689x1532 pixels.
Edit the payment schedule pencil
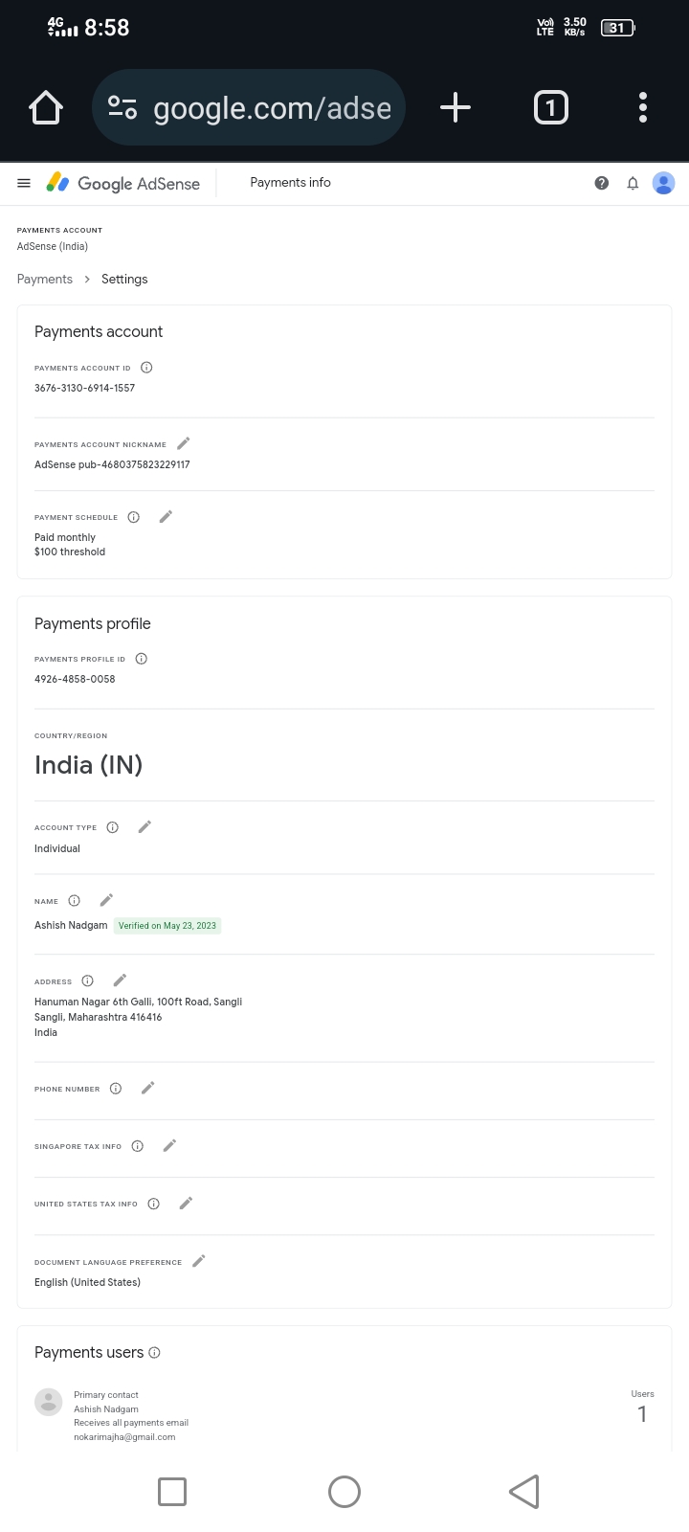[166, 517]
